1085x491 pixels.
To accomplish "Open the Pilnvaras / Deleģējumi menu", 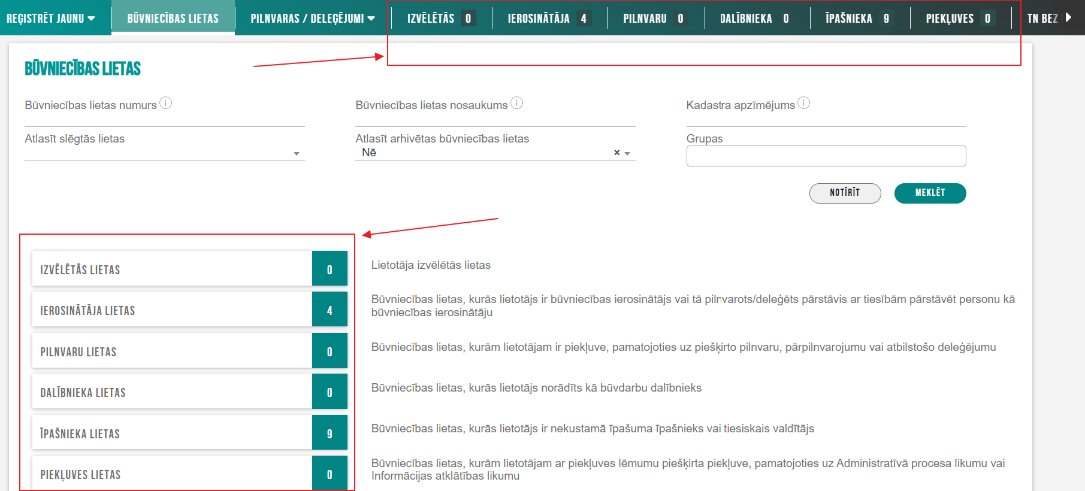I will (313, 18).
